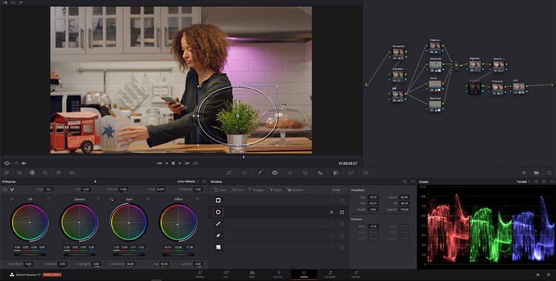The width and height of the screenshot is (556, 281).
Task: Toggle invert on the Circle window
Action: click(x=331, y=212)
